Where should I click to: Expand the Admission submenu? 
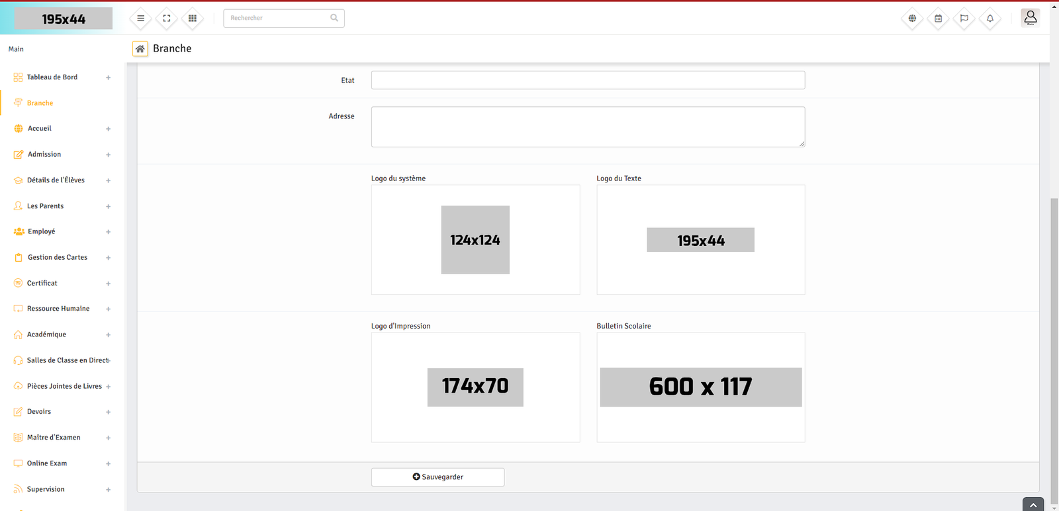click(x=44, y=155)
